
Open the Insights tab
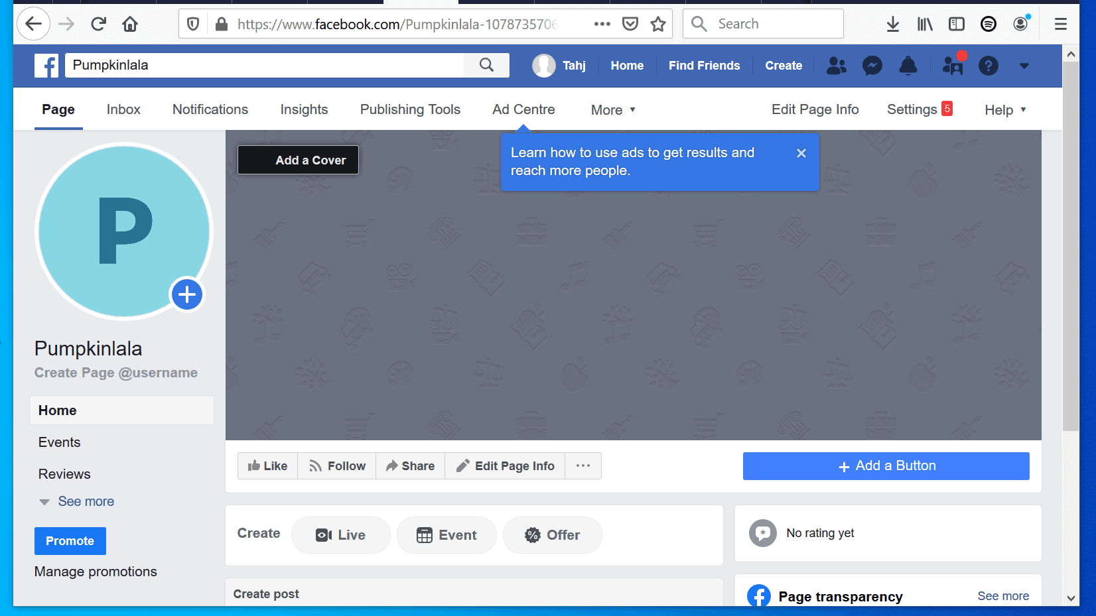pyautogui.click(x=304, y=109)
